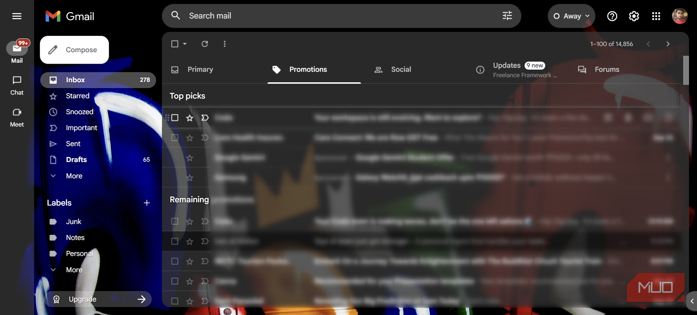
Task: Switch to the Promotions tab
Action: [314, 69]
